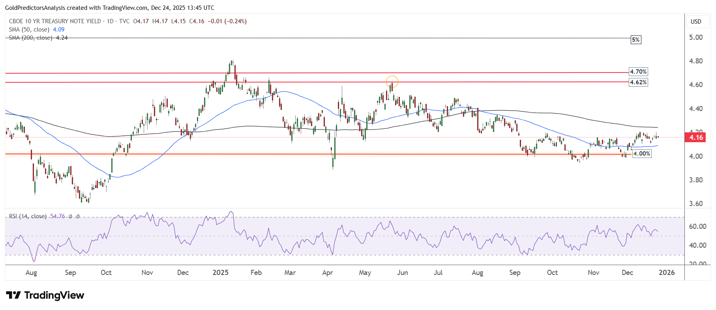This screenshot has height=310, width=716.
Task: Click the 60.00 RSI axis label
Action: (697, 226)
